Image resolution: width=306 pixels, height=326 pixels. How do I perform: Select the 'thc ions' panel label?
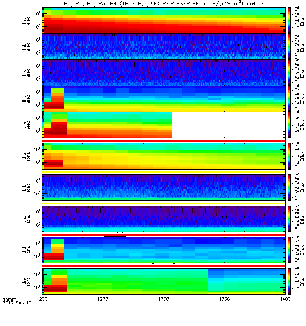click(x=27, y=219)
